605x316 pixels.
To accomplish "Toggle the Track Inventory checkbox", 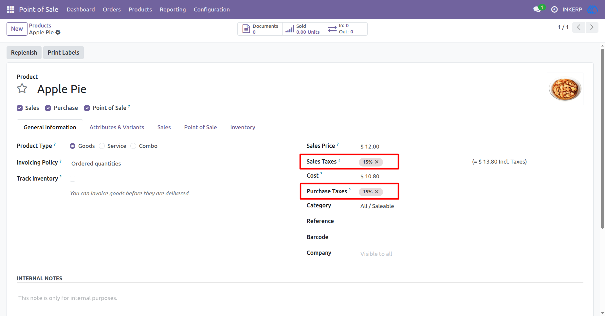I will click(x=73, y=179).
